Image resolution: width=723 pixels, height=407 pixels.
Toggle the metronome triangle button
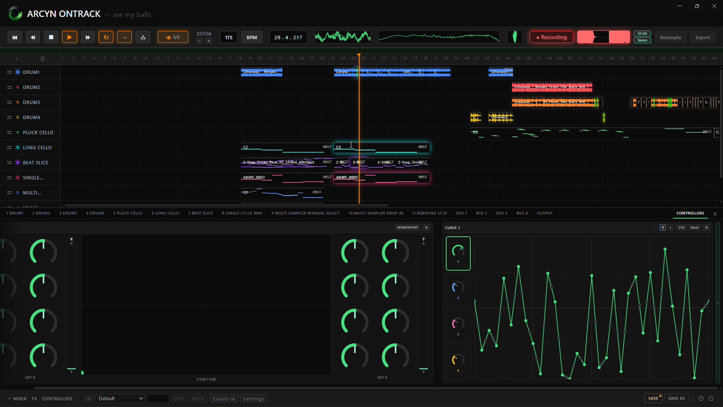point(143,37)
